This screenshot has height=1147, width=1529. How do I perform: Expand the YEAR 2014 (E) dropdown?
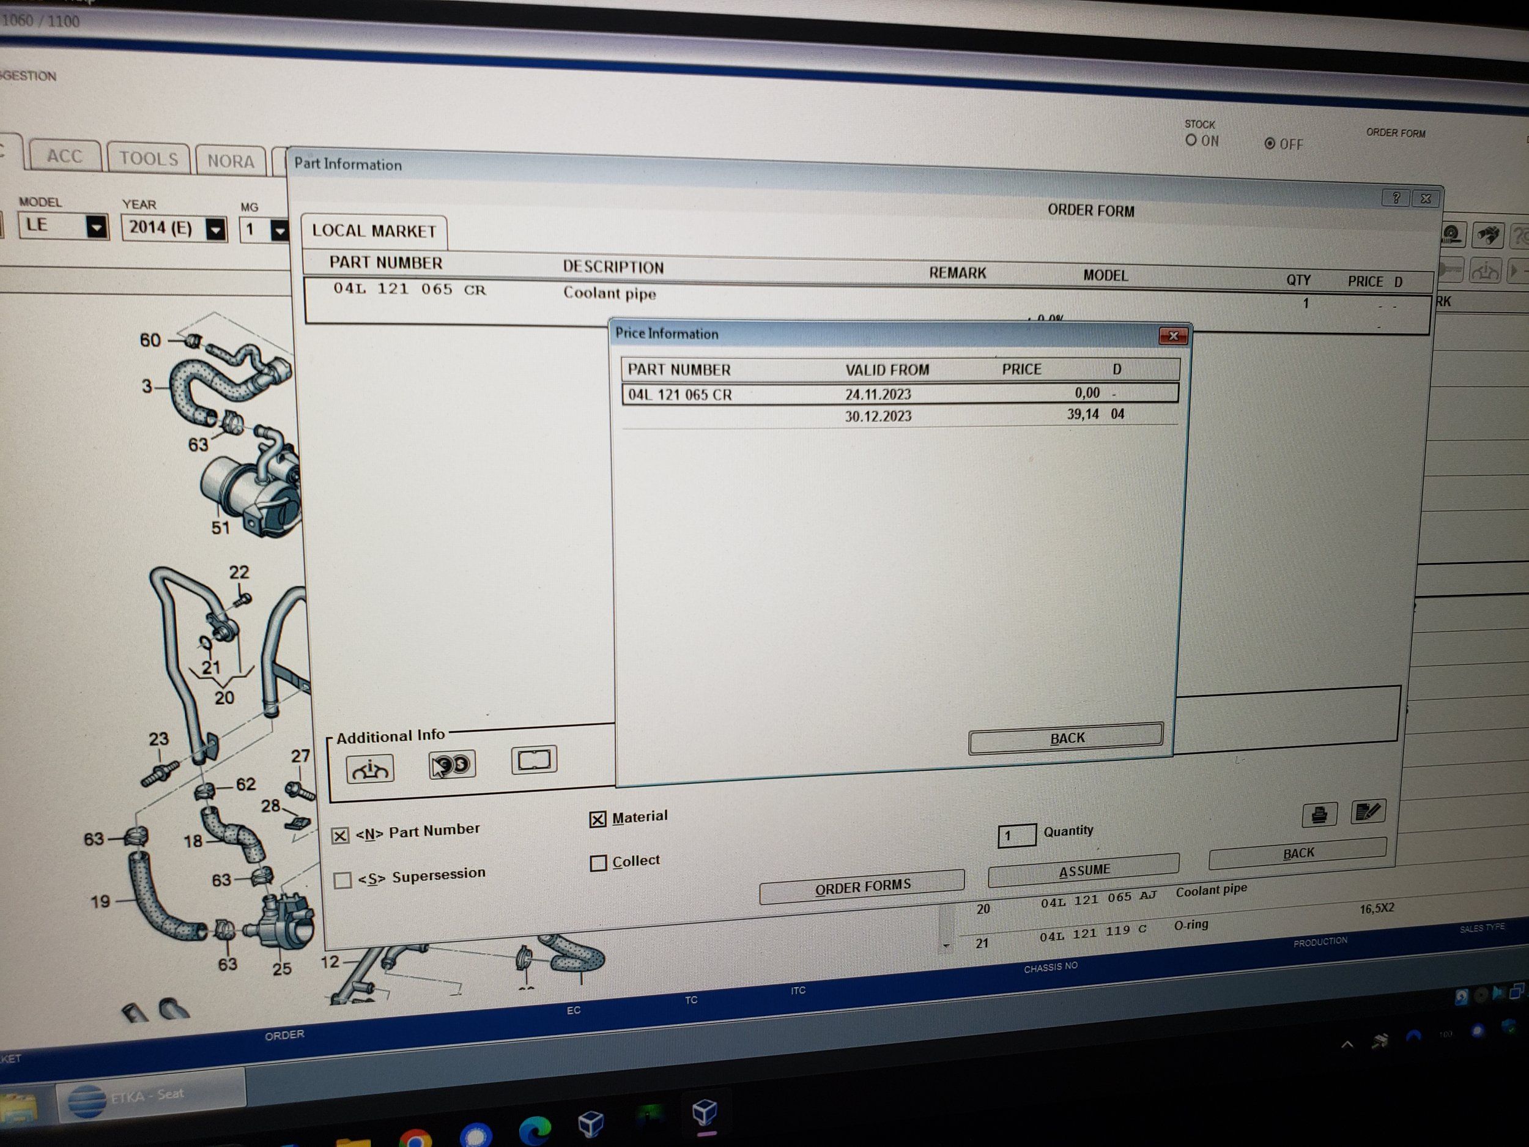(x=216, y=229)
